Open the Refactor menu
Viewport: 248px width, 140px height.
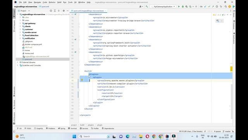tap(52, 2)
